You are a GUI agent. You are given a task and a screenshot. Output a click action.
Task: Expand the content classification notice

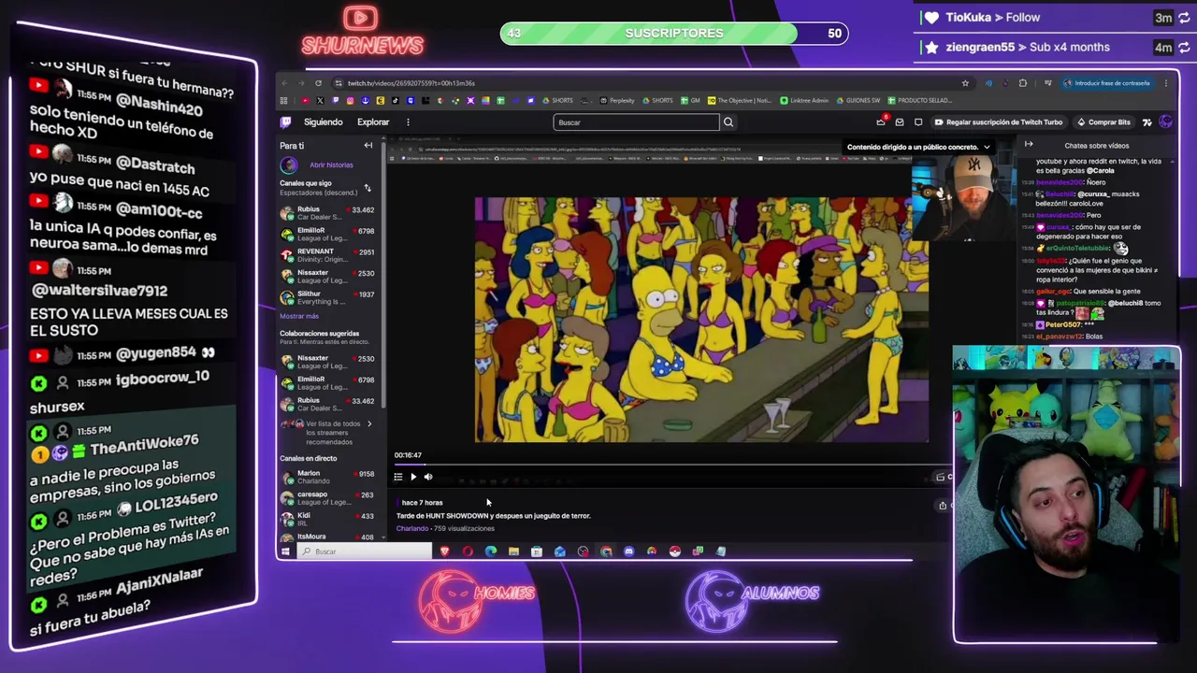tap(987, 147)
